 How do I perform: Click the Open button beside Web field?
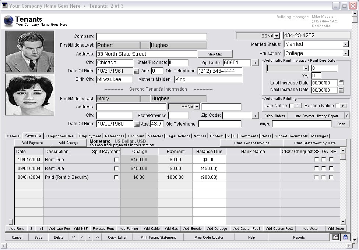(x=341, y=124)
